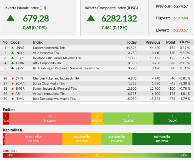Click the No. column header
The height and width of the screenshot is (160, 194).
click(x=5, y=42)
